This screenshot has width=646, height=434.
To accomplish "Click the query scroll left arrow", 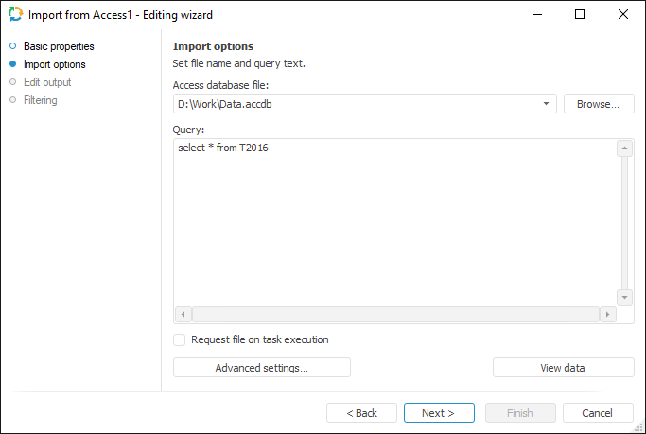I will click(x=183, y=314).
